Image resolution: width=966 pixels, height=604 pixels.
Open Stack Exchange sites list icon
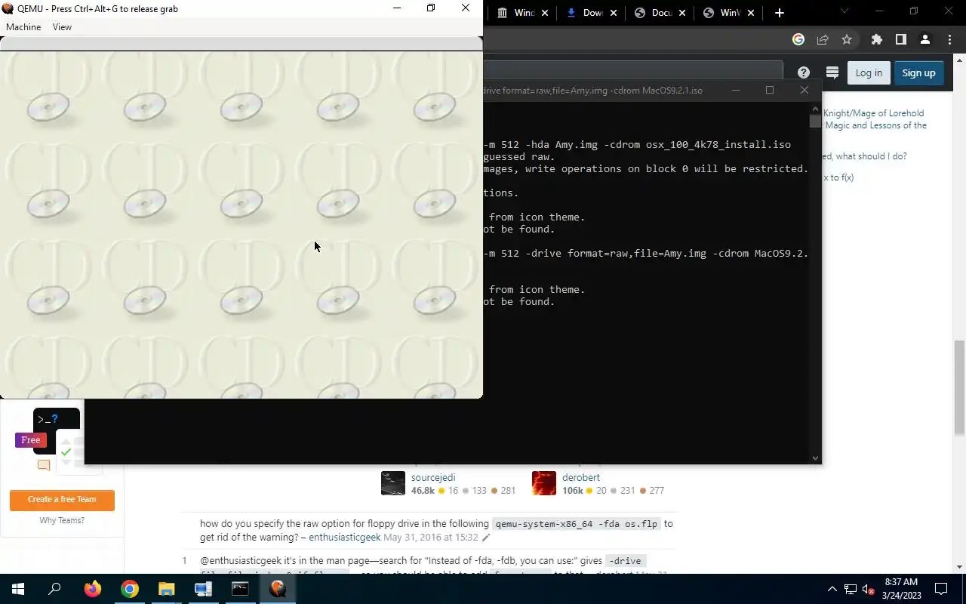pos(832,72)
